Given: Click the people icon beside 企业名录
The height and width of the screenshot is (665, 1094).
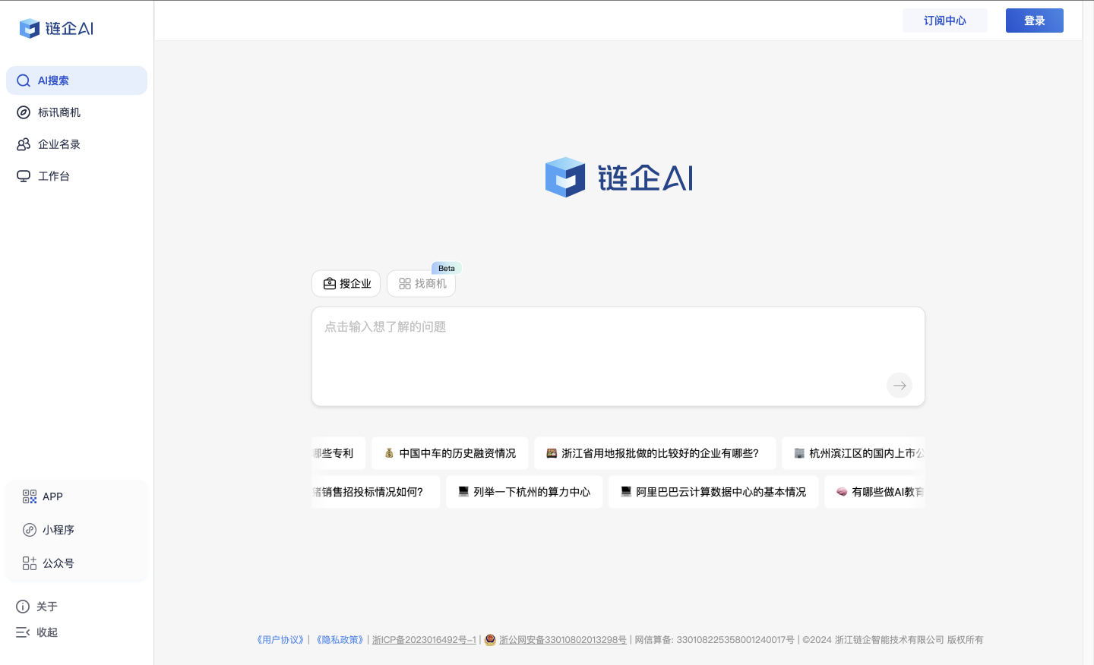Looking at the screenshot, I should pyautogui.click(x=24, y=144).
